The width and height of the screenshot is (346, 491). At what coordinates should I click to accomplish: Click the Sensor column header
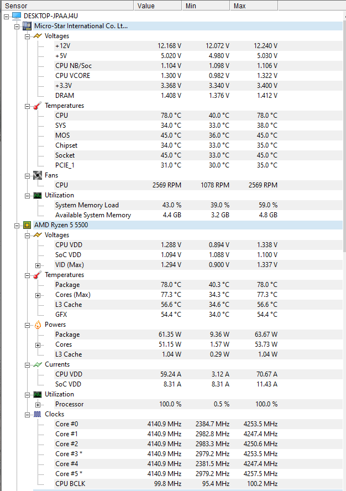(x=66, y=6)
